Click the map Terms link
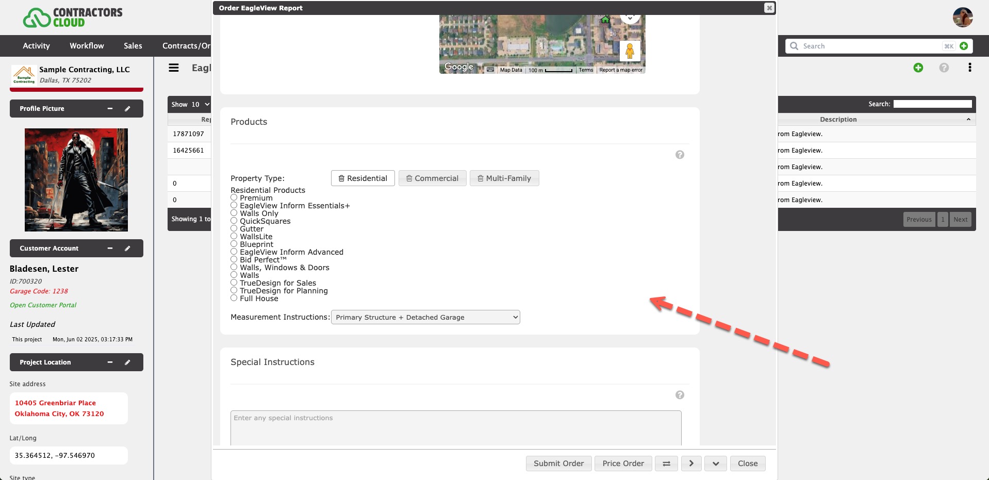The width and height of the screenshot is (989, 480). coord(586,70)
